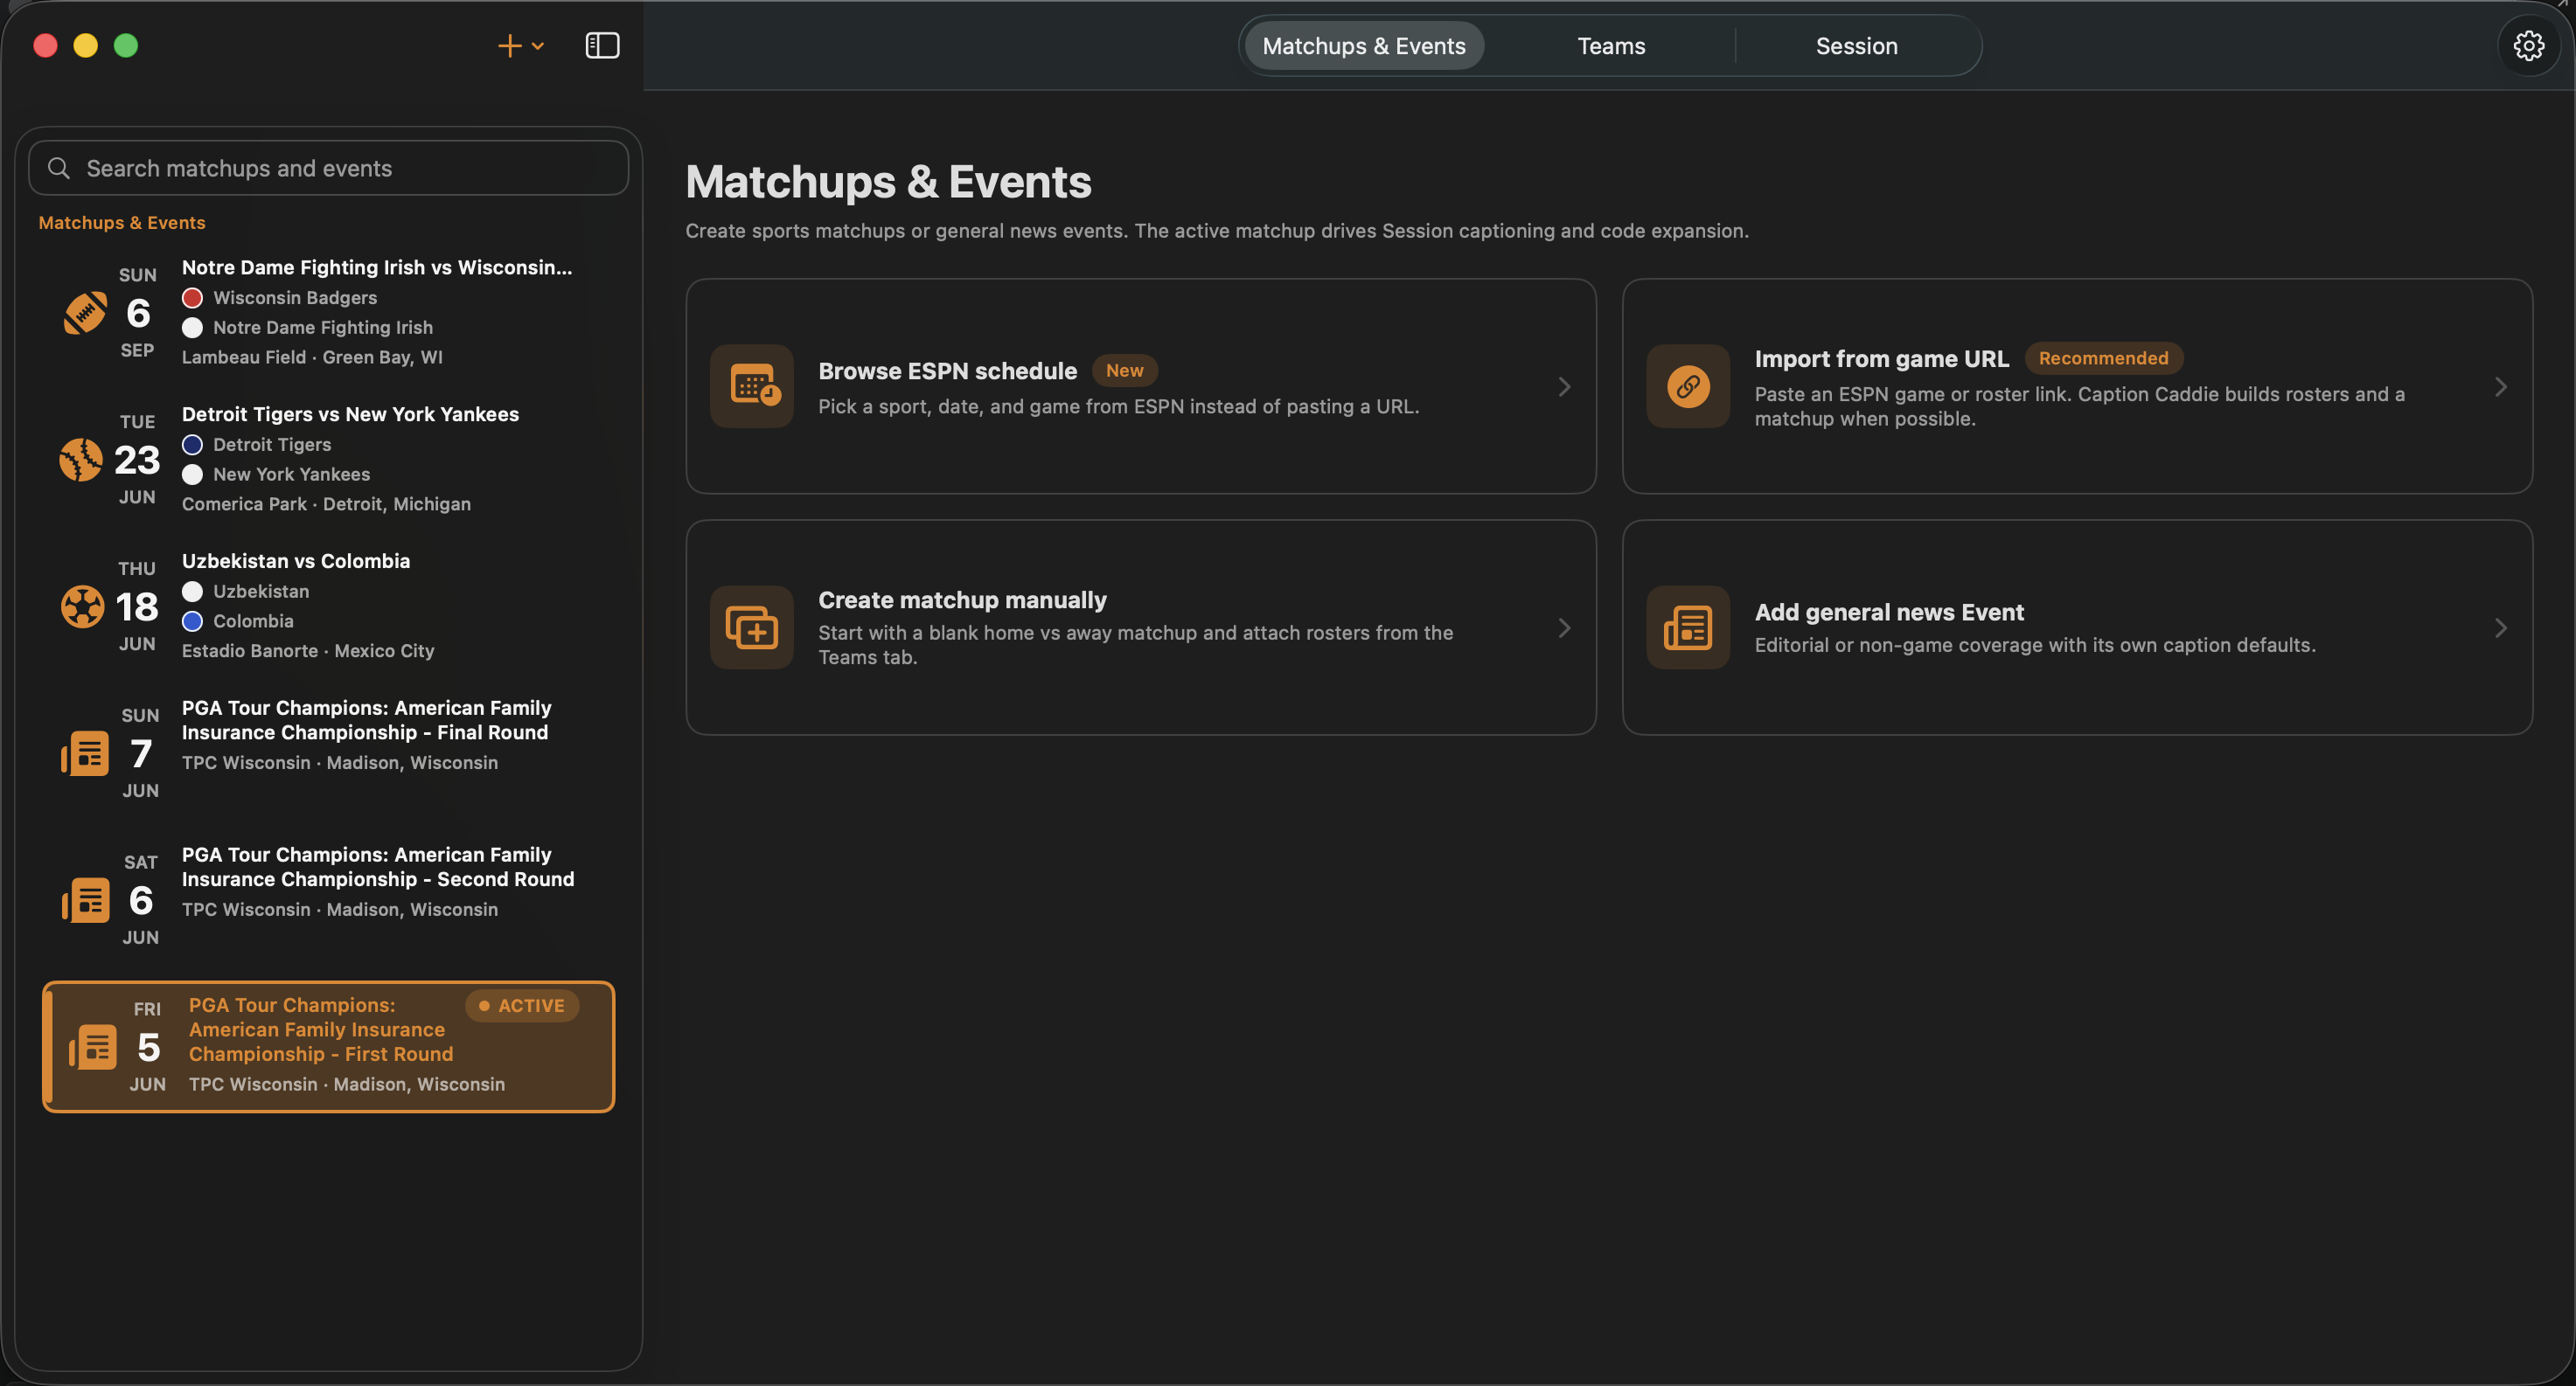
Task: Focus the Search matchups and events field
Action: point(328,168)
